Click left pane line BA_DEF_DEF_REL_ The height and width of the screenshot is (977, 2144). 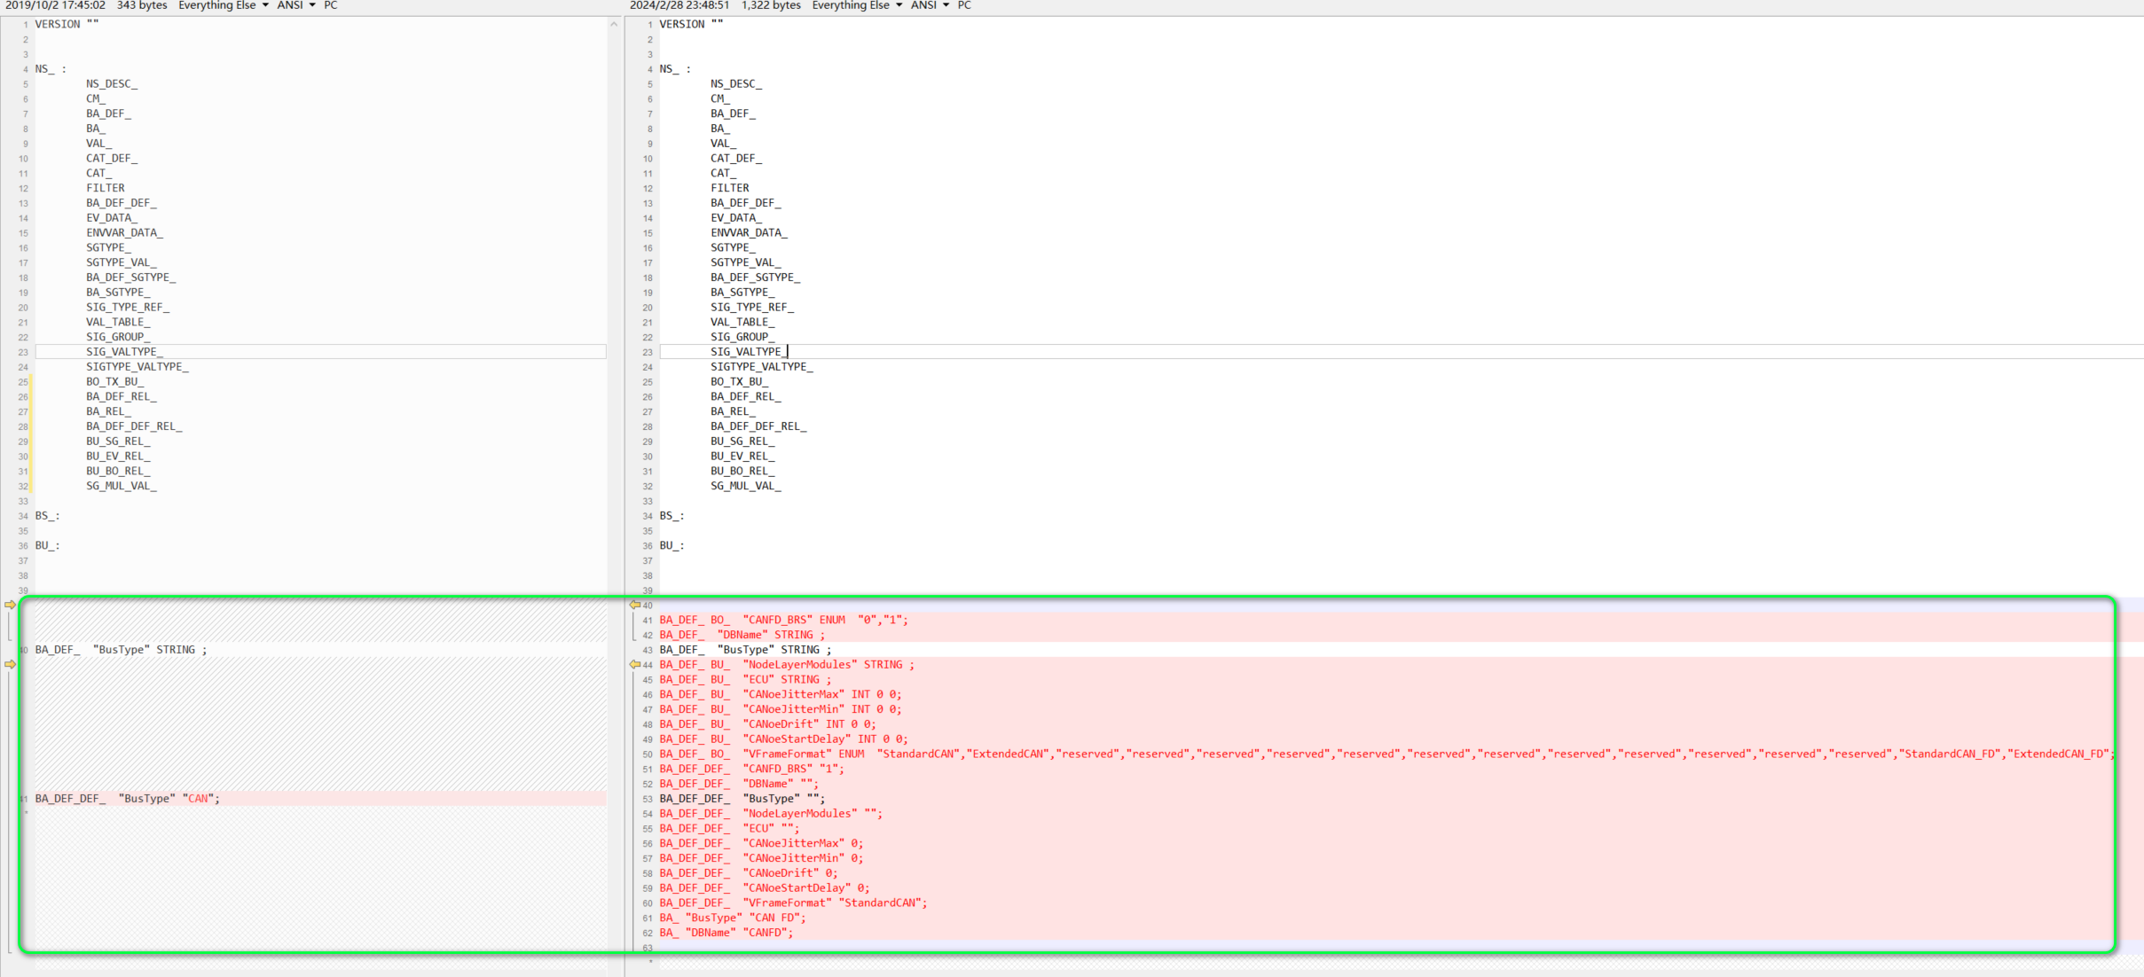pyautogui.click(x=134, y=426)
